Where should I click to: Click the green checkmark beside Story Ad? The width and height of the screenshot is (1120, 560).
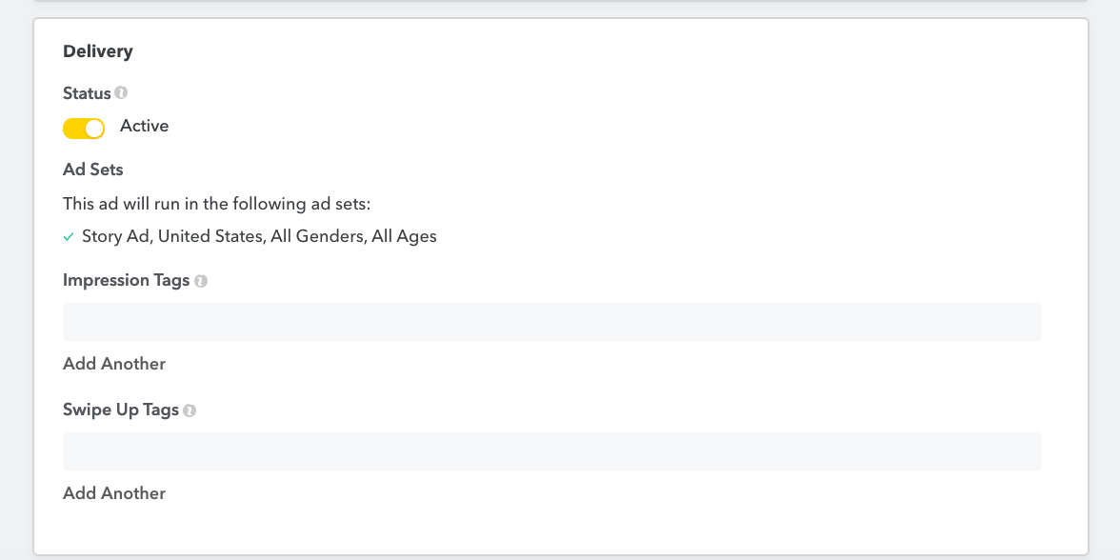tap(69, 237)
